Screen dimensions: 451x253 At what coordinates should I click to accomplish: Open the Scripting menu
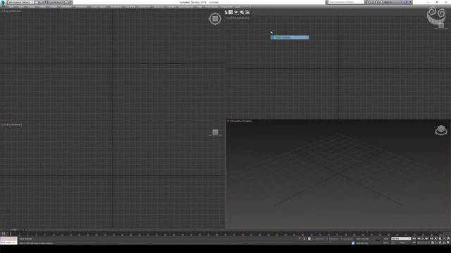pyautogui.click(x=159, y=7)
